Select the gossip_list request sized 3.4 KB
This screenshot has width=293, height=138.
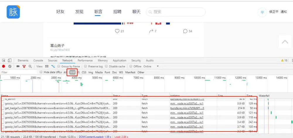pos(129,122)
